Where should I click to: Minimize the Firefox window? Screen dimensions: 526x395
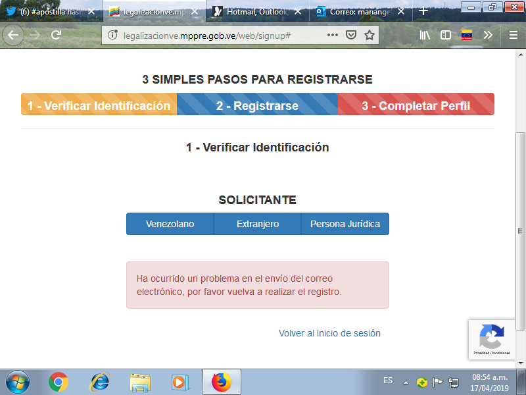click(x=471, y=7)
